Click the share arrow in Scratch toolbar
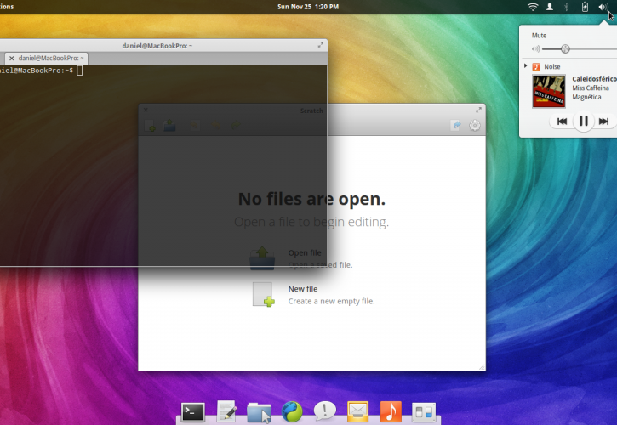The height and width of the screenshot is (425, 617). click(456, 126)
